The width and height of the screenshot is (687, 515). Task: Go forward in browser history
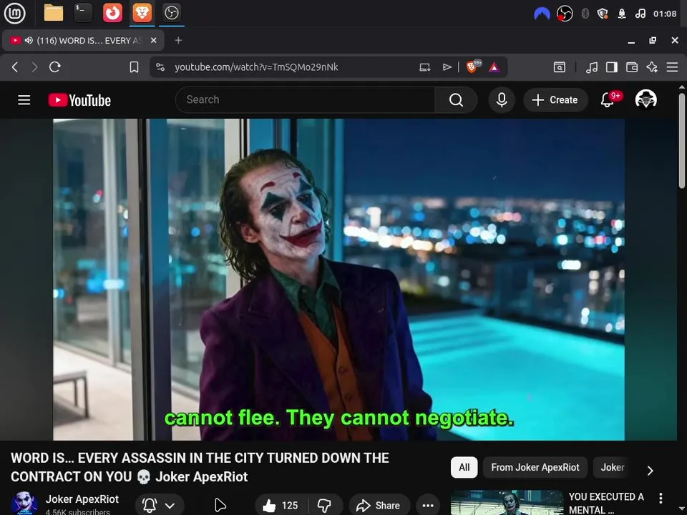tap(34, 67)
